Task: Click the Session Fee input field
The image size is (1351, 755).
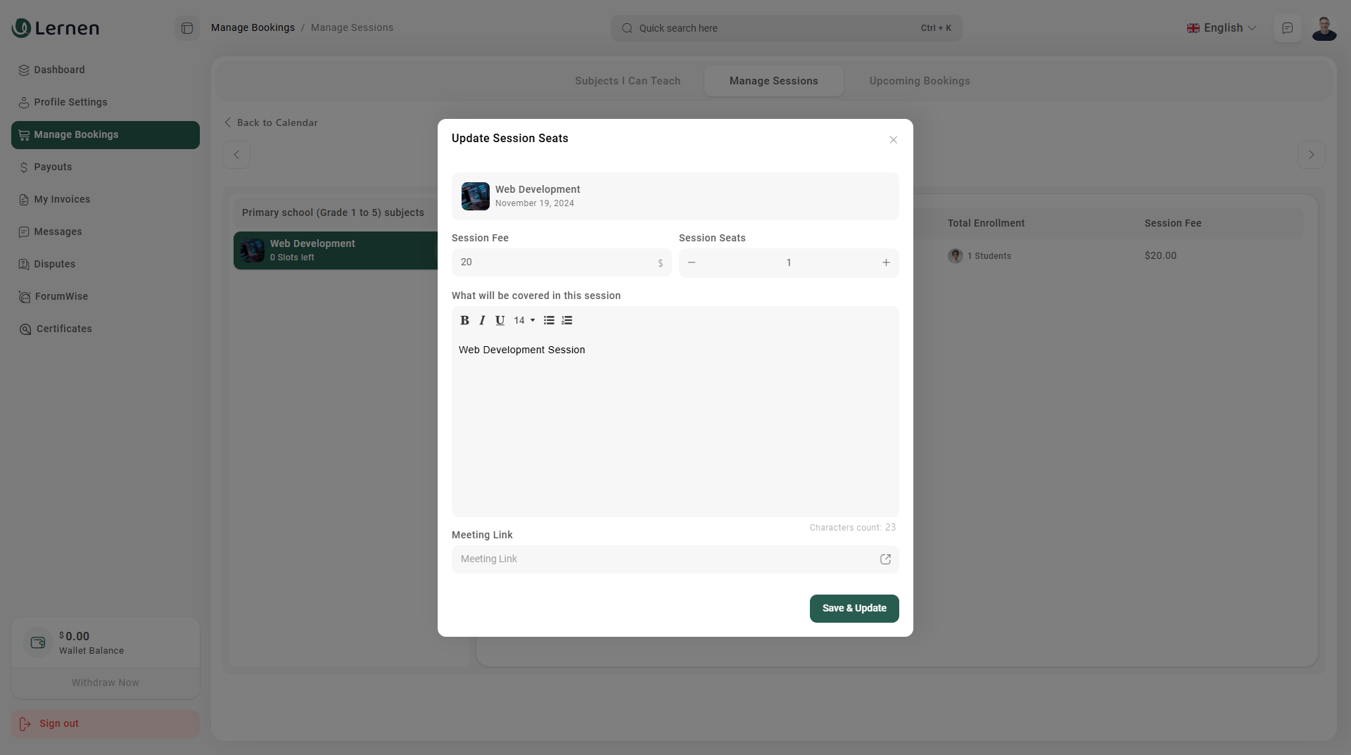Action: click(556, 262)
